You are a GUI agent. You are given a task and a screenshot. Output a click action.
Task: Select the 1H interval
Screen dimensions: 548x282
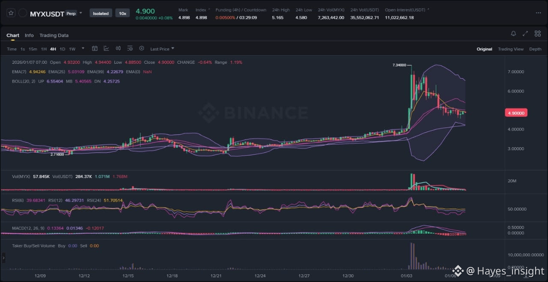pyautogui.click(x=44, y=49)
